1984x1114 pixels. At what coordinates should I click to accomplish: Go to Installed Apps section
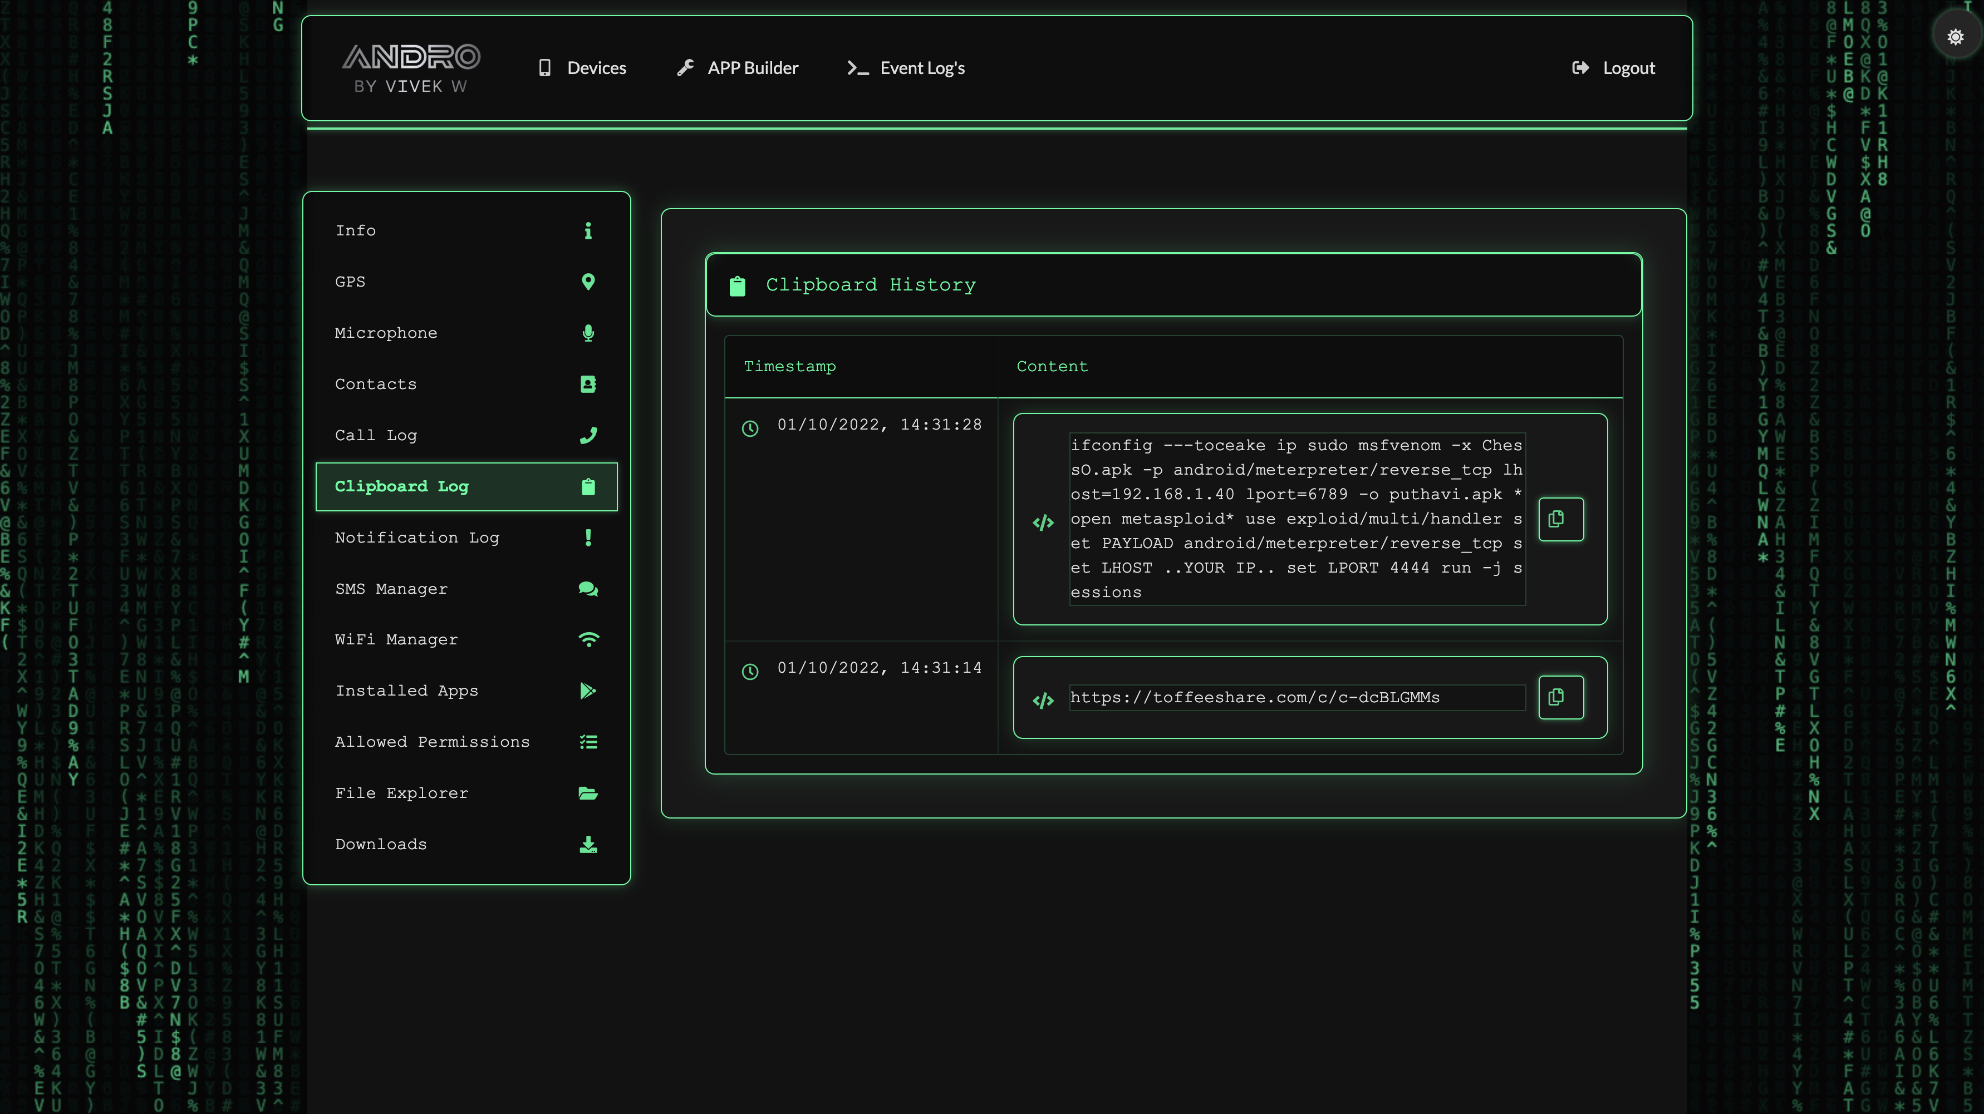[407, 691]
